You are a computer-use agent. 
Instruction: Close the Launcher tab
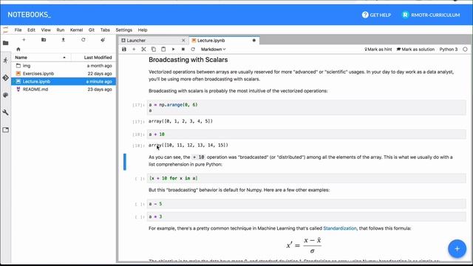pos(183,41)
